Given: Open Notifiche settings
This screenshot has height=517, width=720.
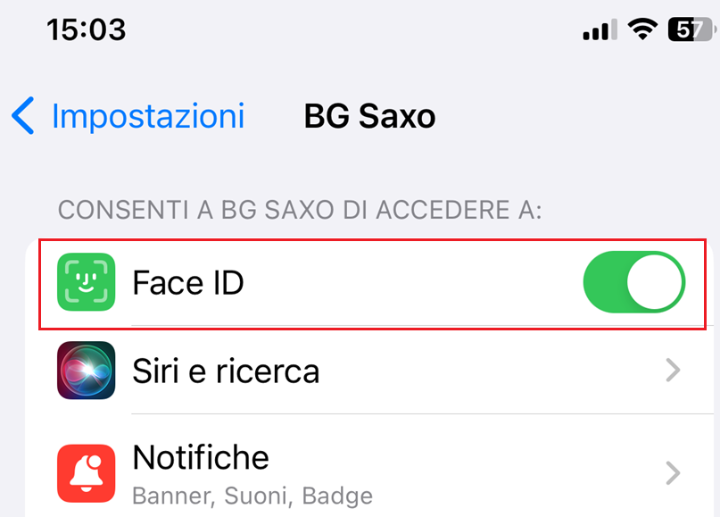Looking at the screenshot, I should pyautogui.click(x=201, y=458).
